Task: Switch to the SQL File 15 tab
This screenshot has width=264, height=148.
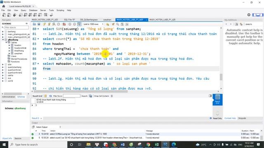Action: [69, 20]
